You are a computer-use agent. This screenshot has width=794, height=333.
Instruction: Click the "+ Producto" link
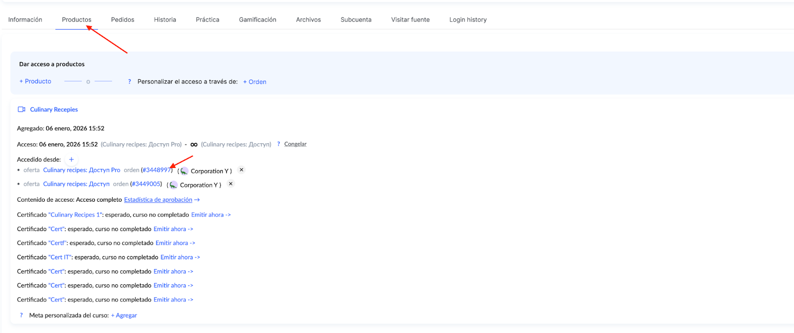tap(35, 81)
